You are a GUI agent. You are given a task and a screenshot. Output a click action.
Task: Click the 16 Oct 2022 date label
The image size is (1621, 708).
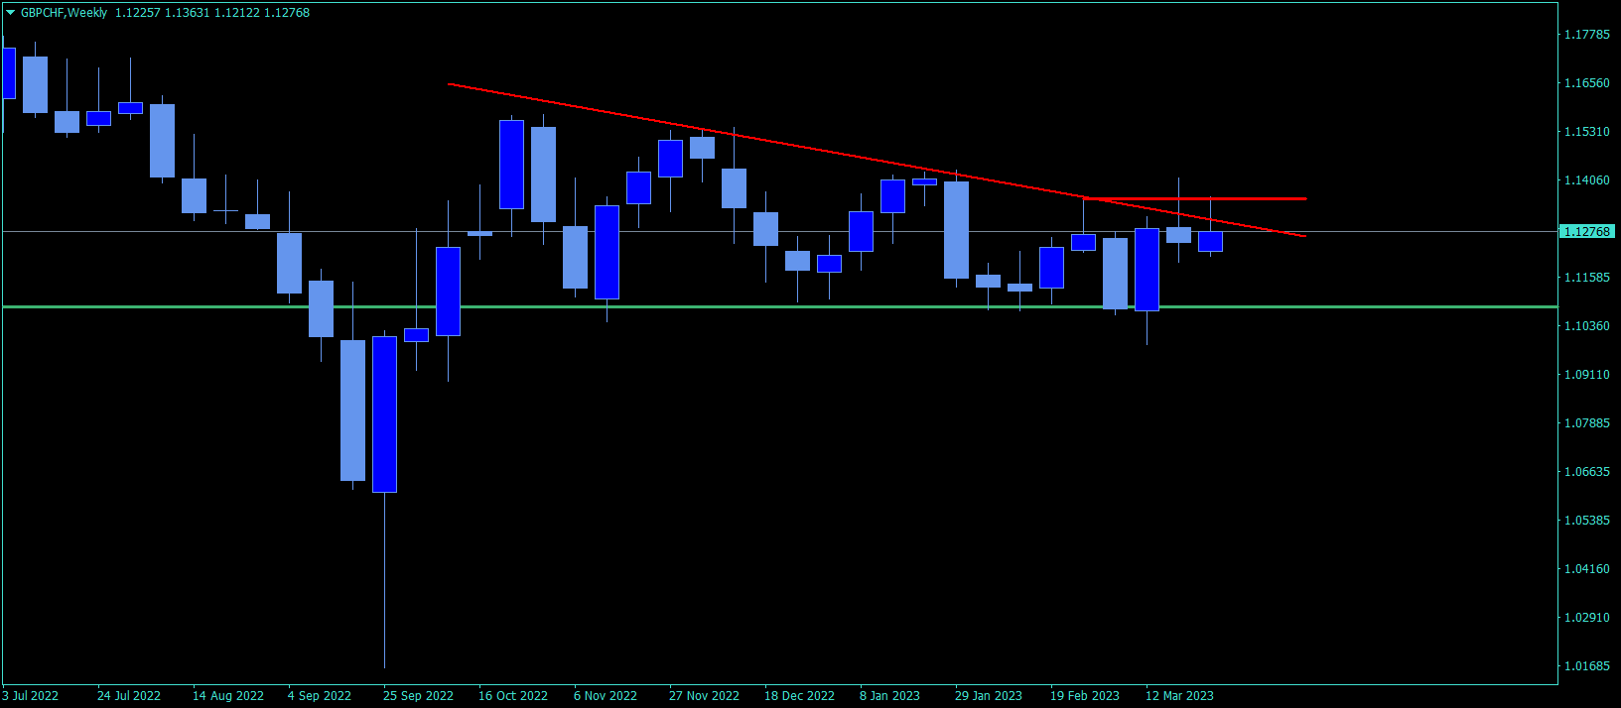point(513,696)
